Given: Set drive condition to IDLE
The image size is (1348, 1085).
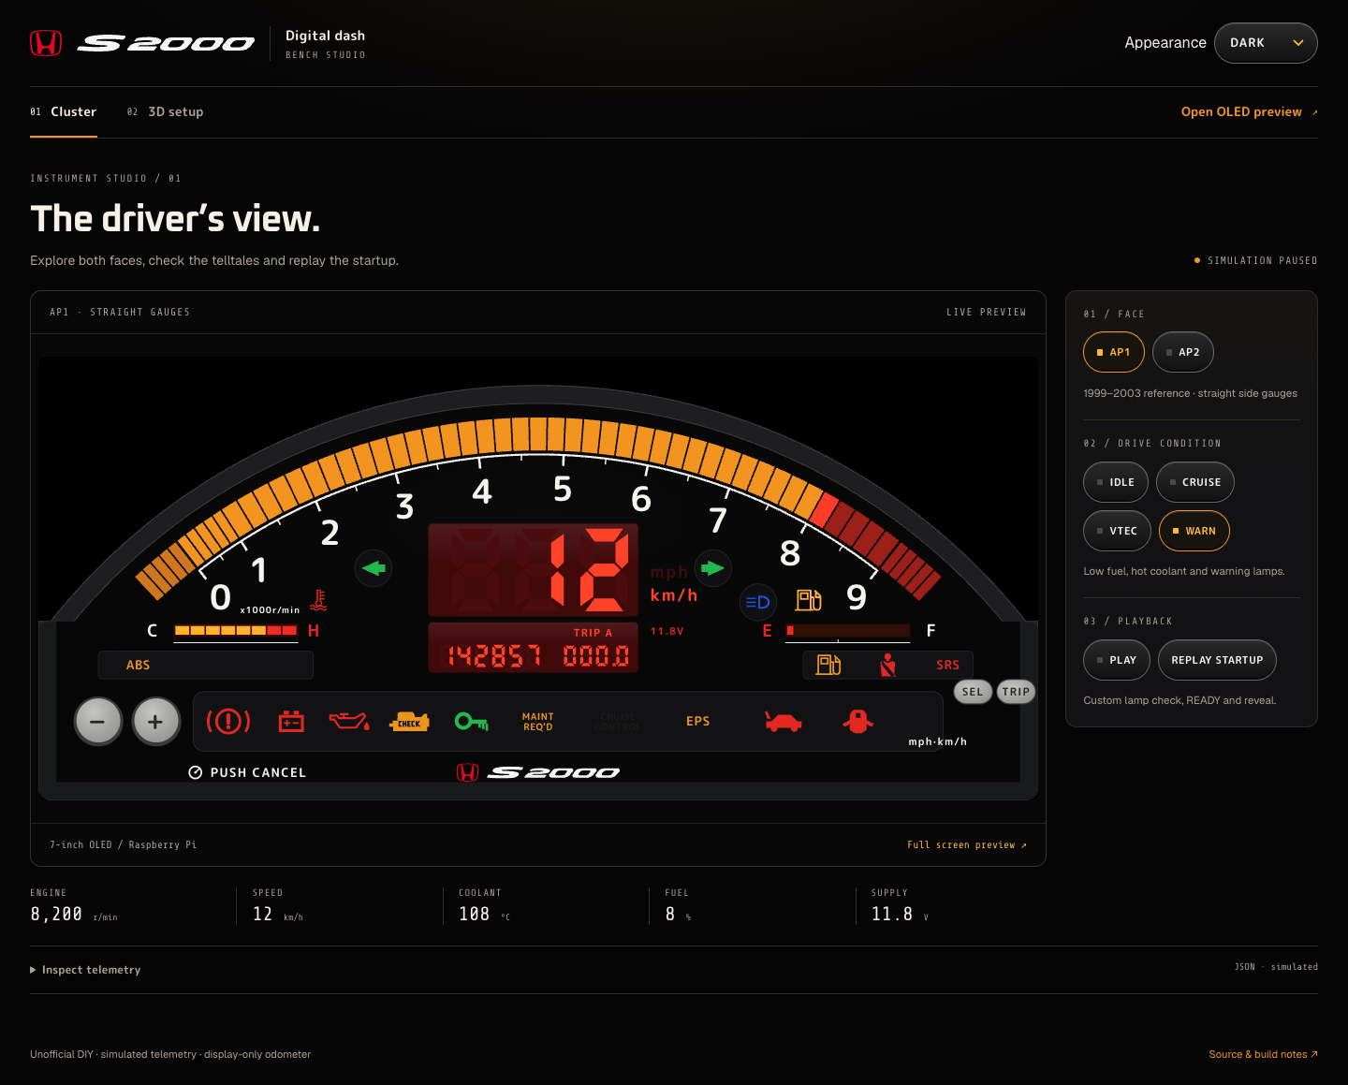Looking at the screenshot, I should 1116,482.
